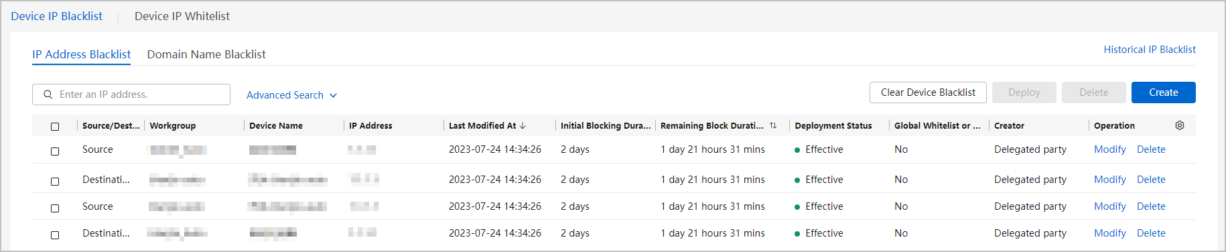Open table column settings gear icon
The width and height of the screenshot is (1226, 252).
click(1180, 125)
